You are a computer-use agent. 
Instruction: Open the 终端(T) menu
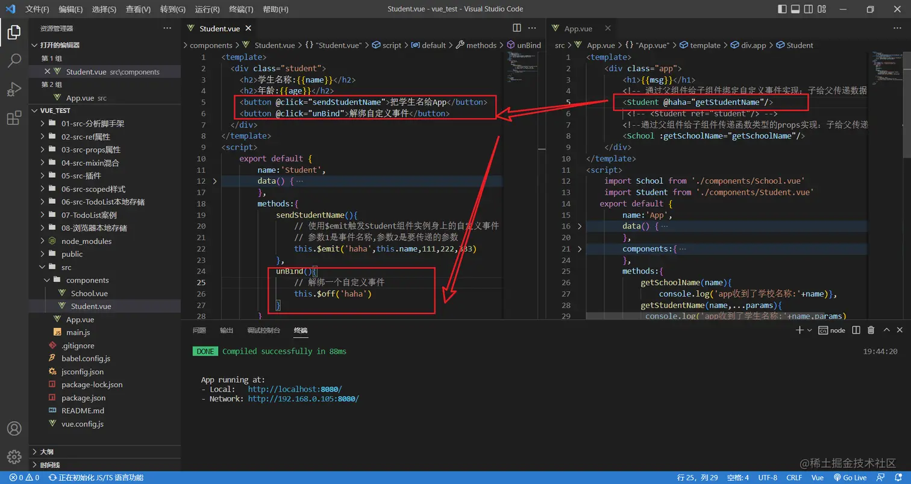coord(241,9)
